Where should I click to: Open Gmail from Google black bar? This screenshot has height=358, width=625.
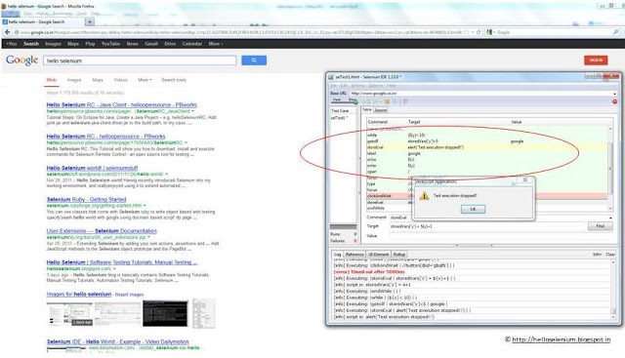click(x=151, y=44)
